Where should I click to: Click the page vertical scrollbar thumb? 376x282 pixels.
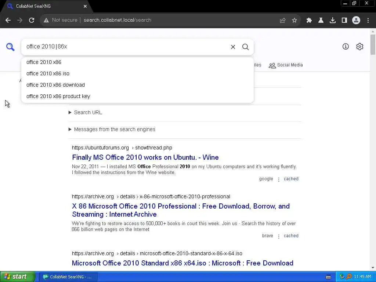pos(373,44)
